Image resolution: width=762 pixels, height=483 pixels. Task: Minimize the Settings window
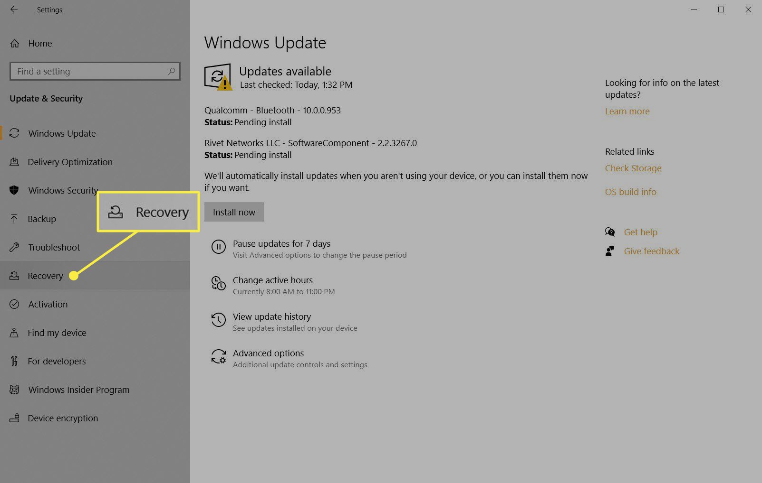694,9
